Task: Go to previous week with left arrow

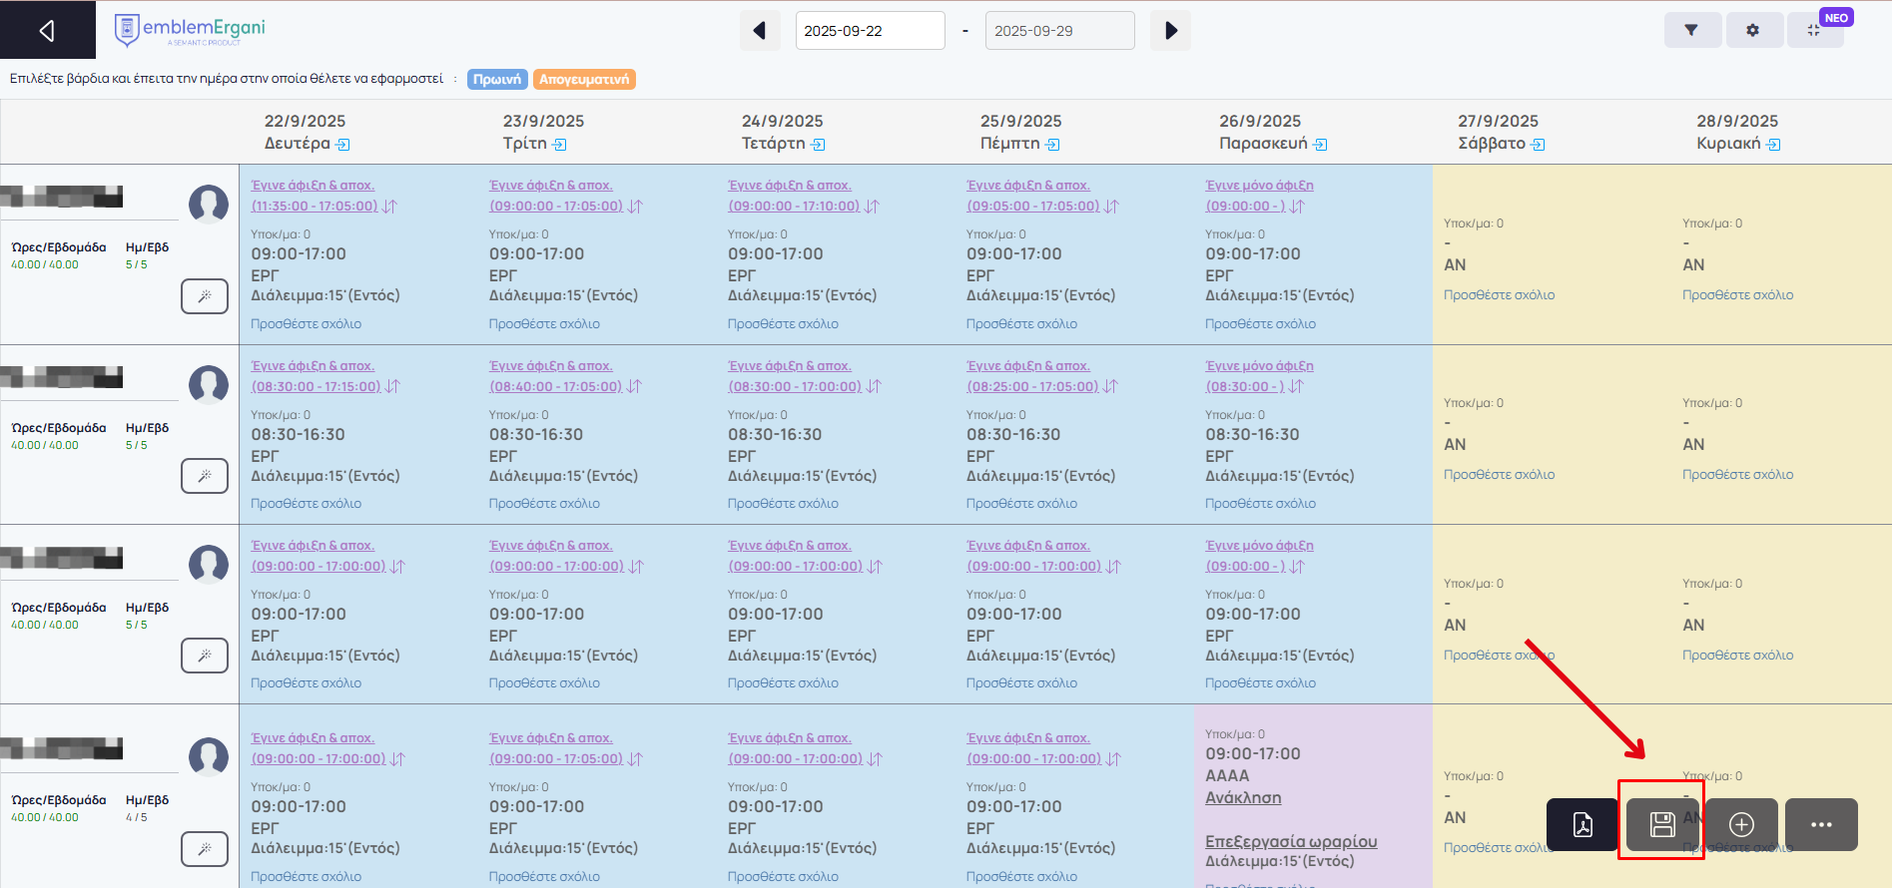Action: click(760, 31)
